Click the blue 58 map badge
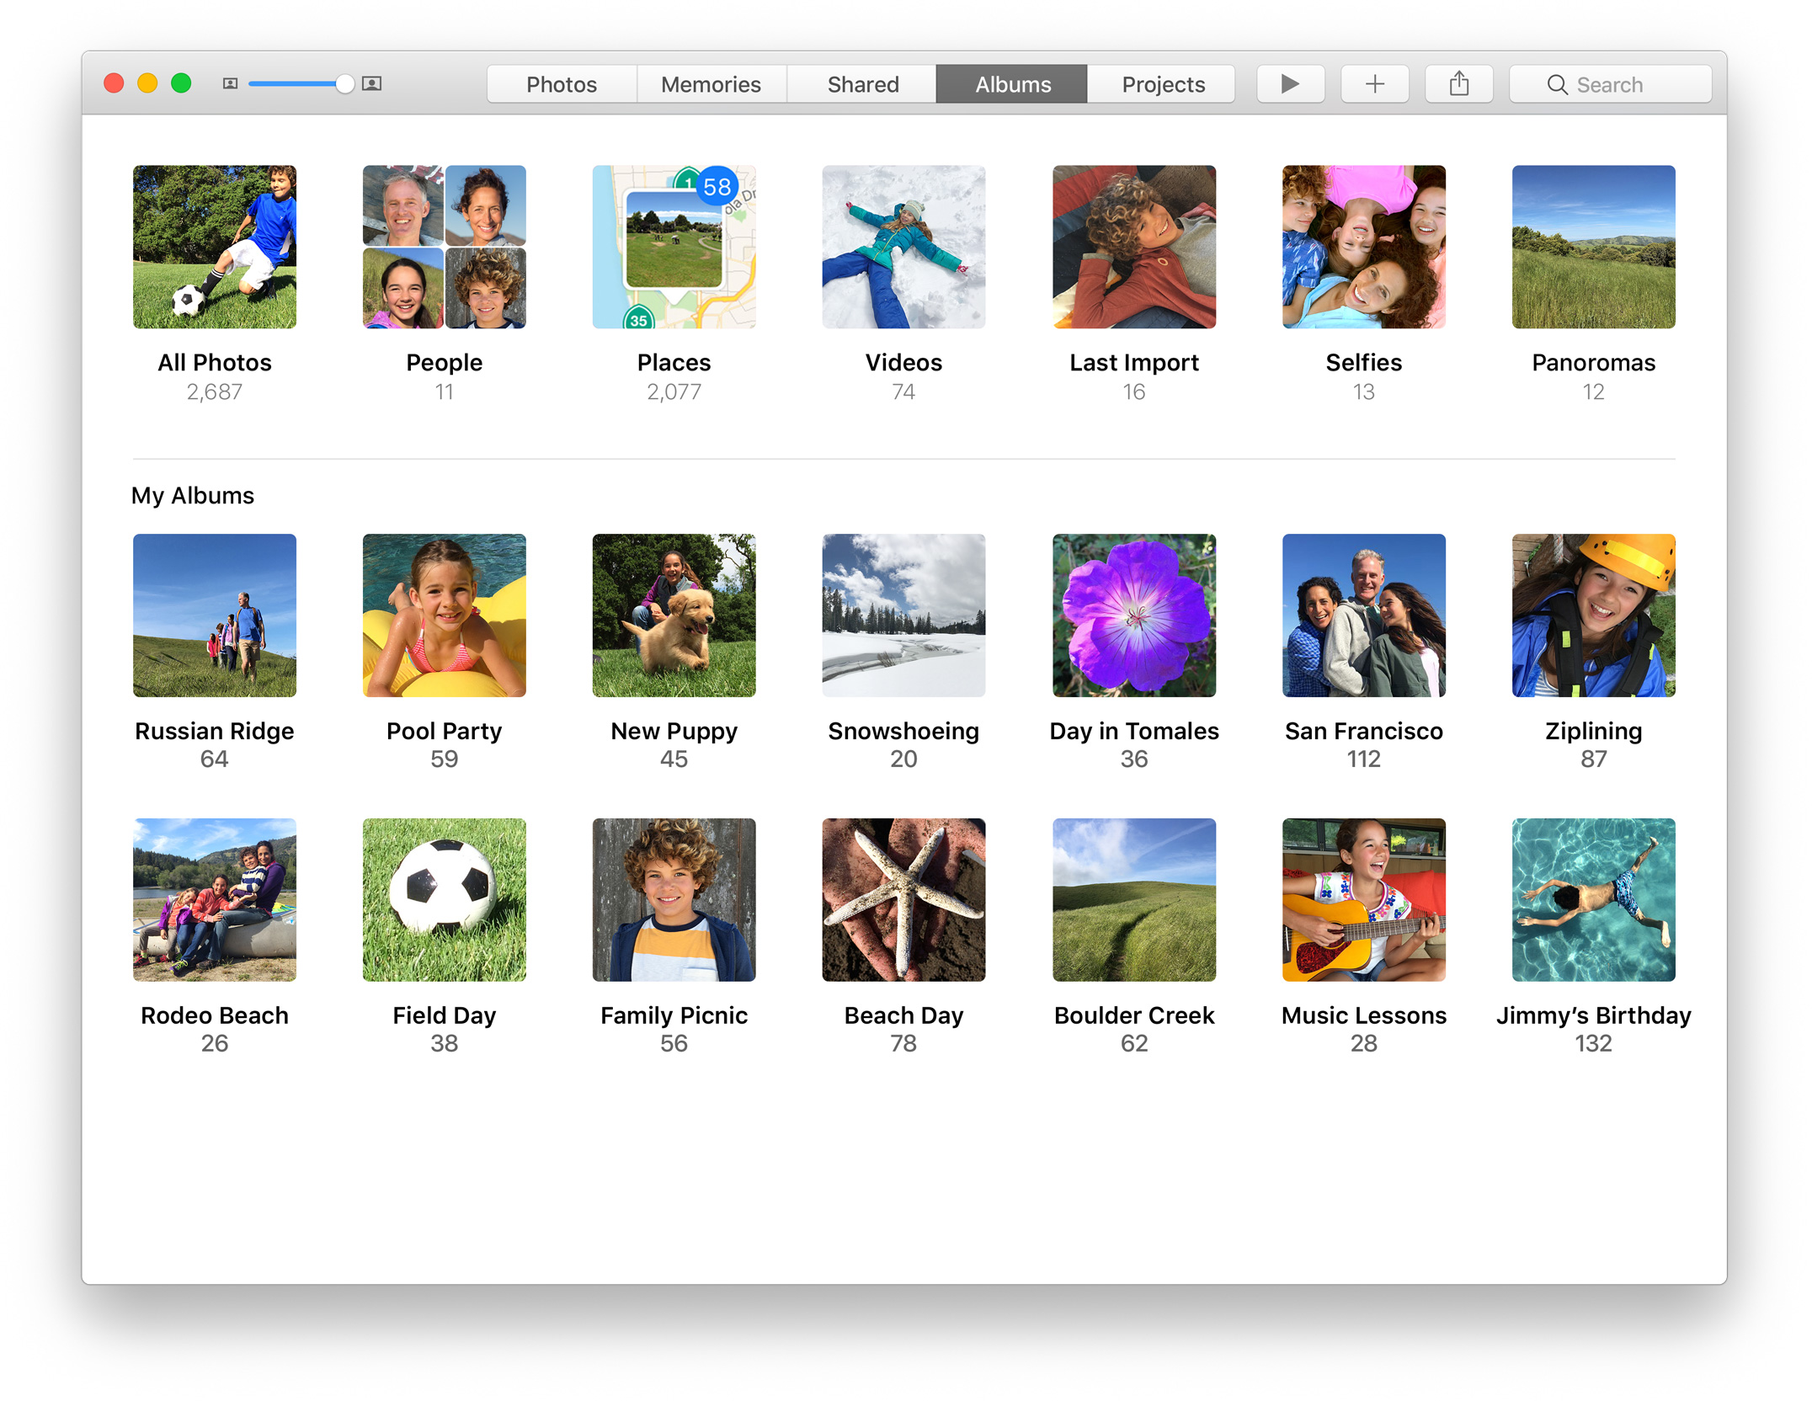 pyautogui.click(x=717, y=186)
